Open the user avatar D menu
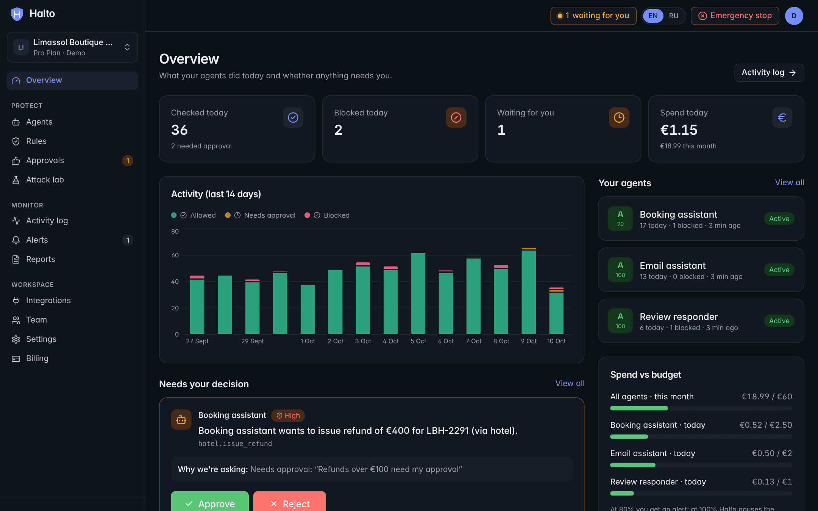This screenshot has height=511, width=818. pos(794,16)
